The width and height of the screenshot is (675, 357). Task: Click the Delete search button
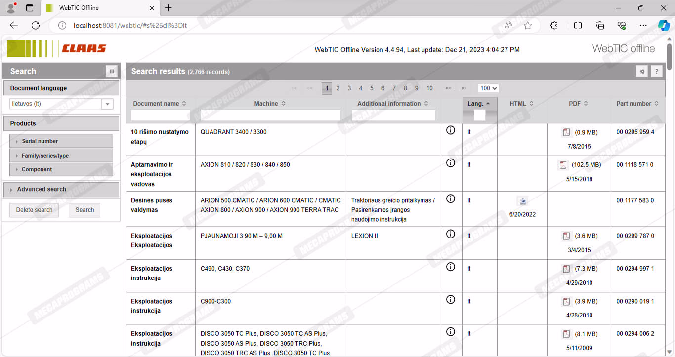(34, 210)
